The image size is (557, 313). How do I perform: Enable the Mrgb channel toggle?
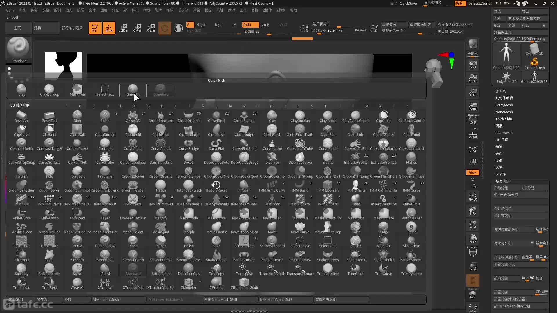[x=200, y=25]
